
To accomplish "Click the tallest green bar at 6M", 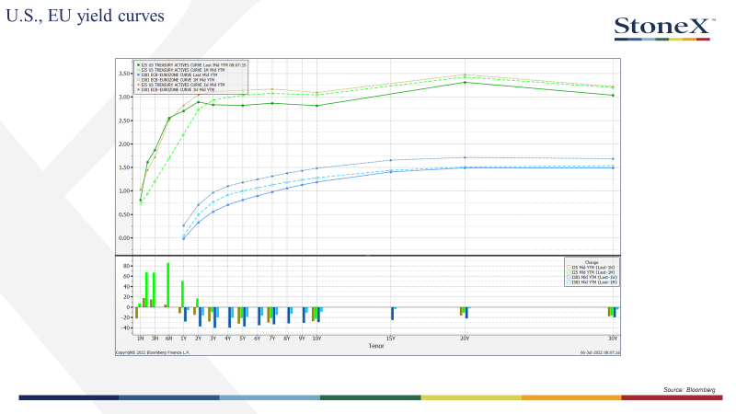I will coord(168,285).
